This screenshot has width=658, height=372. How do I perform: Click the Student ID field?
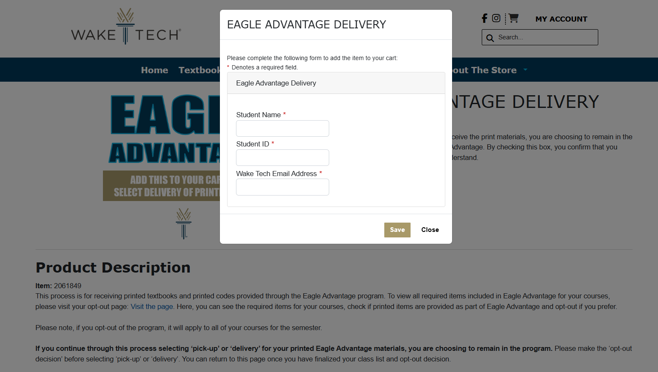click(282, 157)
